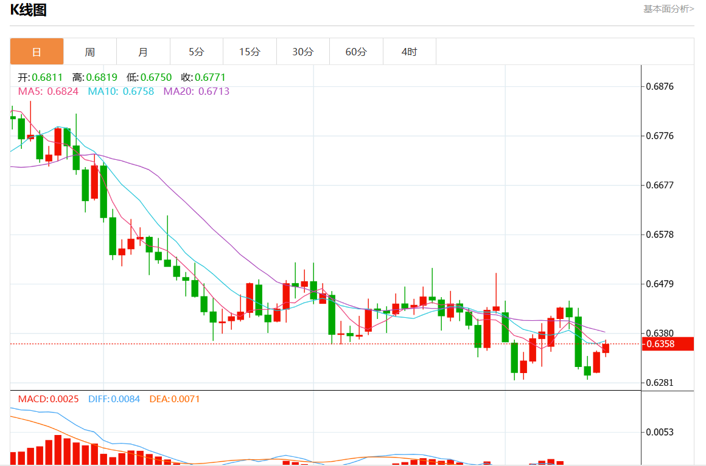This screenshot has height=466, width=706.
Task: Click the 0.6578 axis label
Action: [660, 235]
